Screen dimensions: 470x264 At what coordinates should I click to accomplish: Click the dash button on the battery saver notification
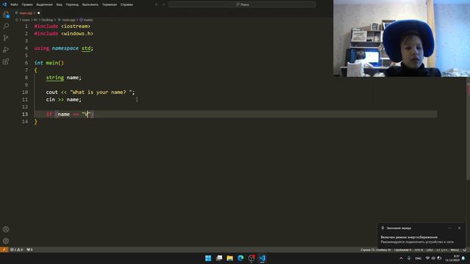[x=449, y=228]
